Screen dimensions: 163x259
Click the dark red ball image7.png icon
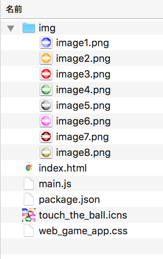click(46, 137)
